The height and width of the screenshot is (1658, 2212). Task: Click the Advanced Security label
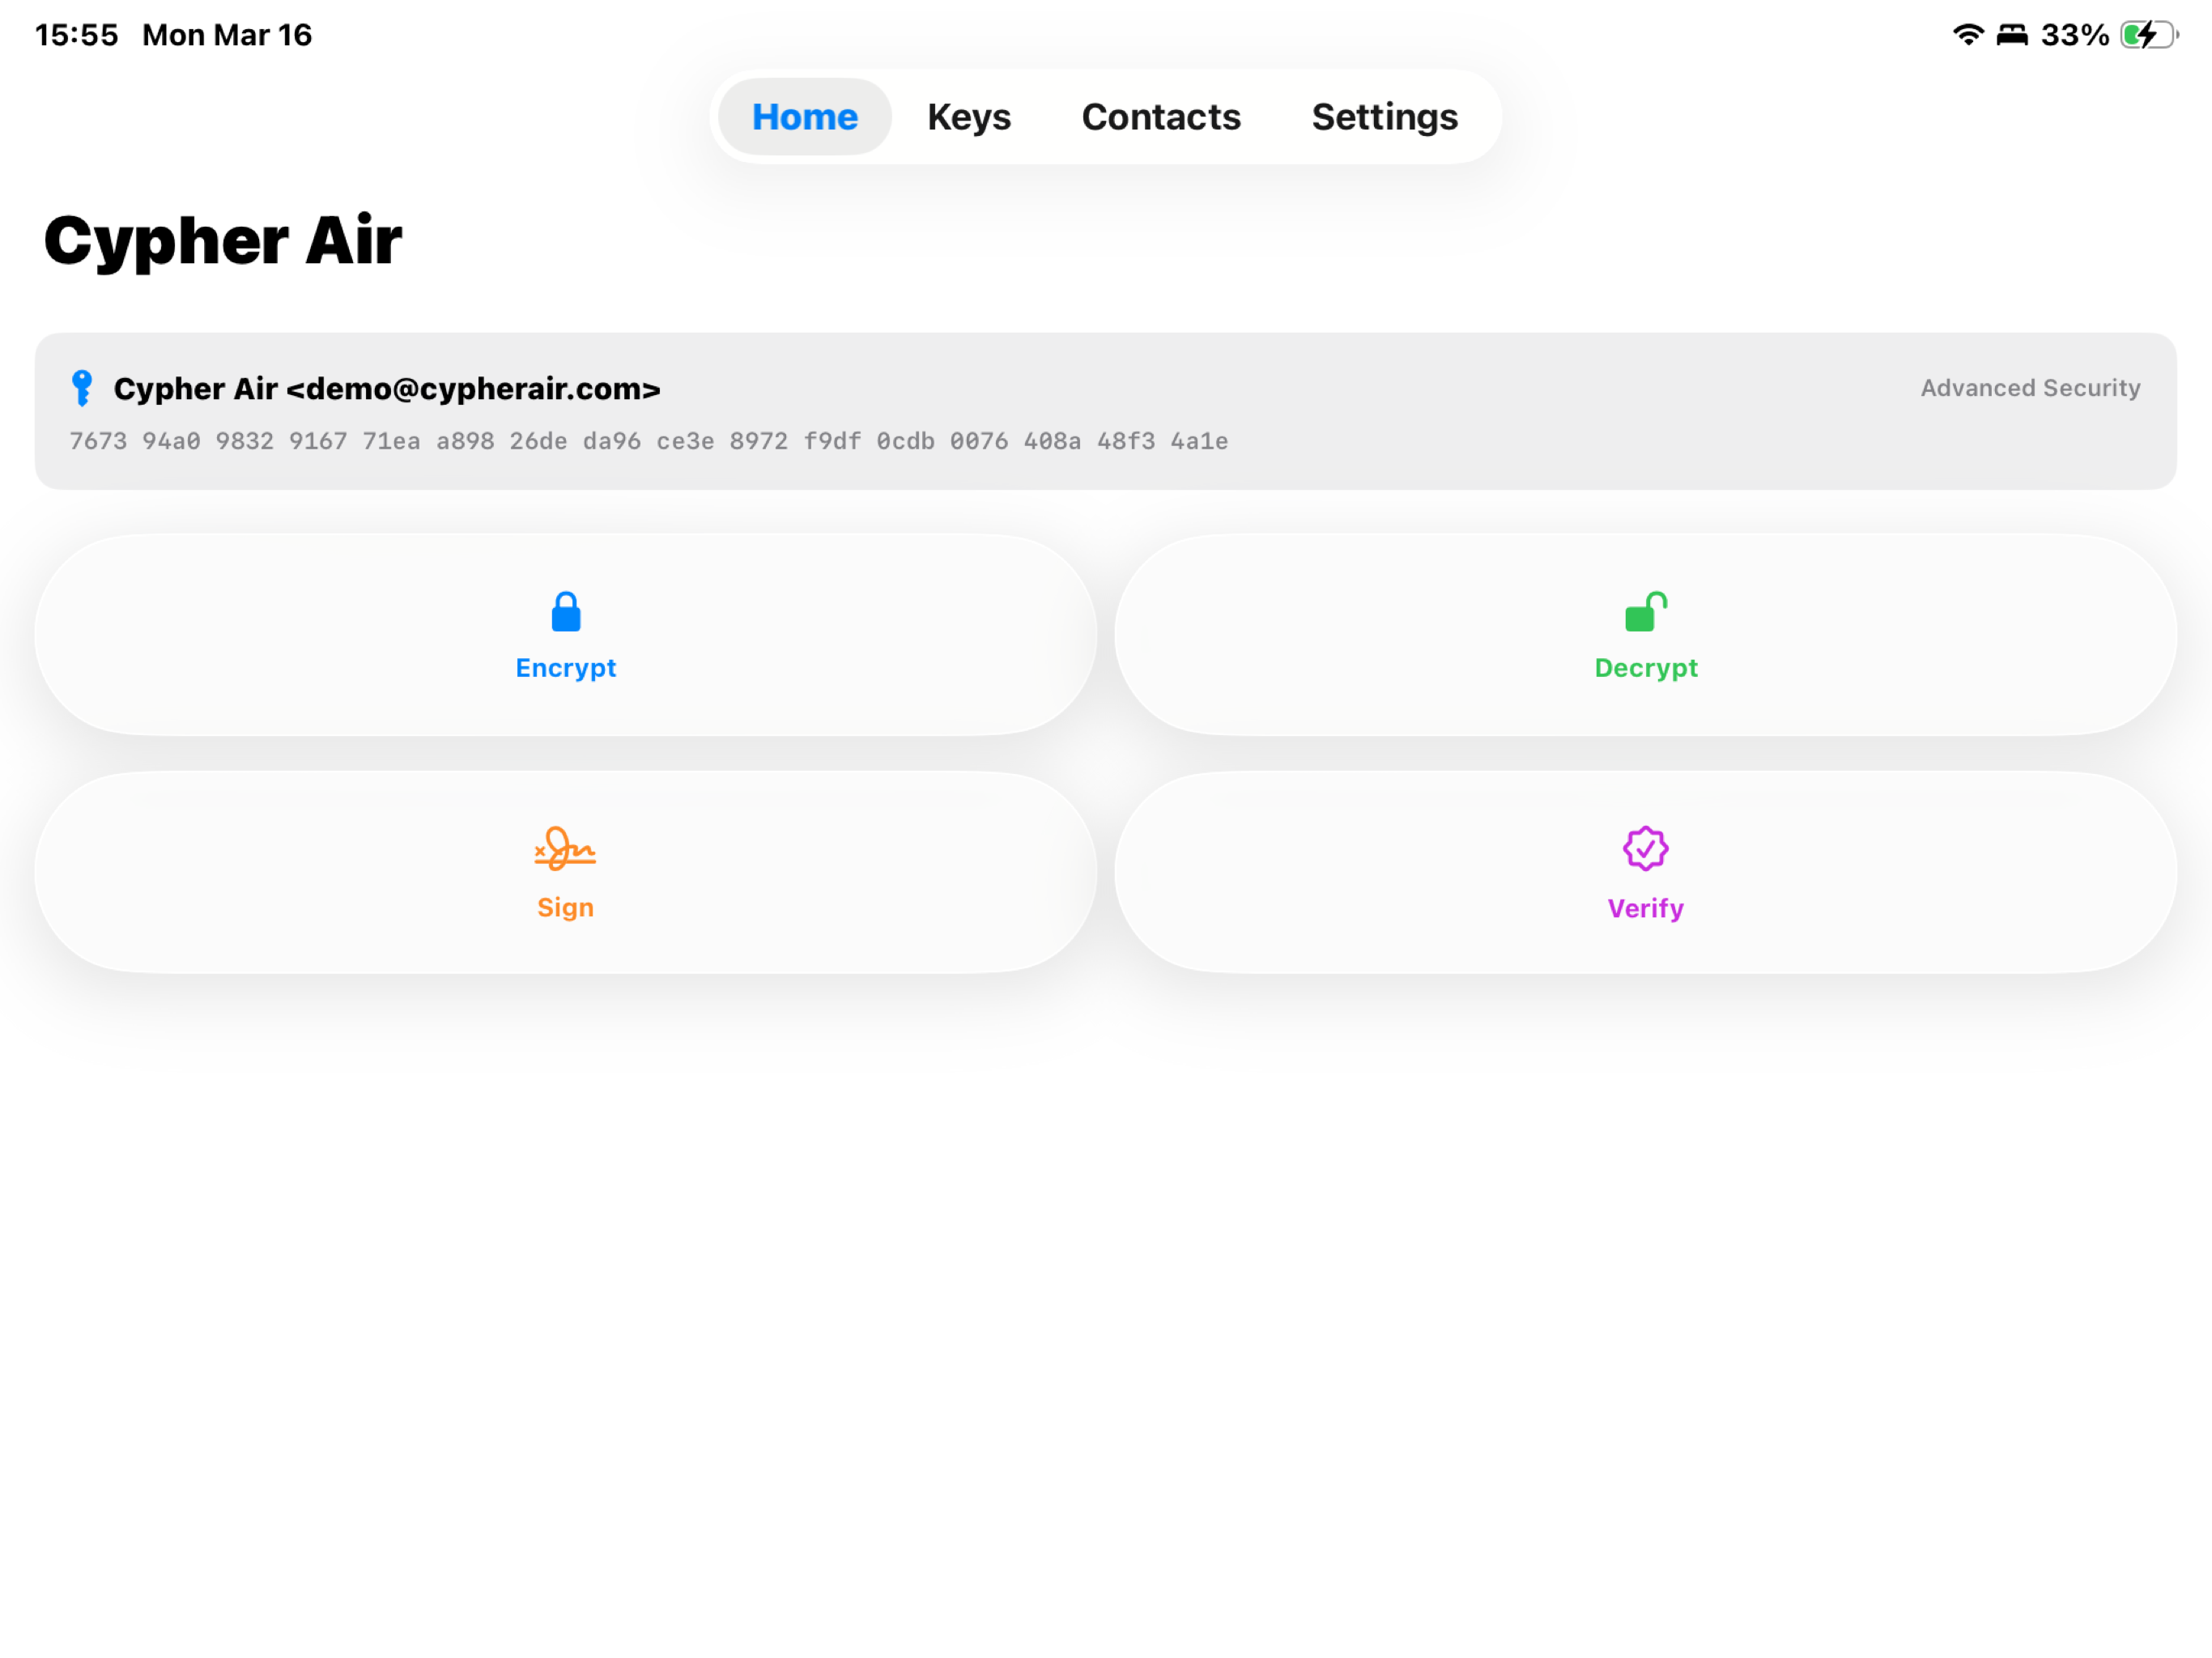[2029, 388]
